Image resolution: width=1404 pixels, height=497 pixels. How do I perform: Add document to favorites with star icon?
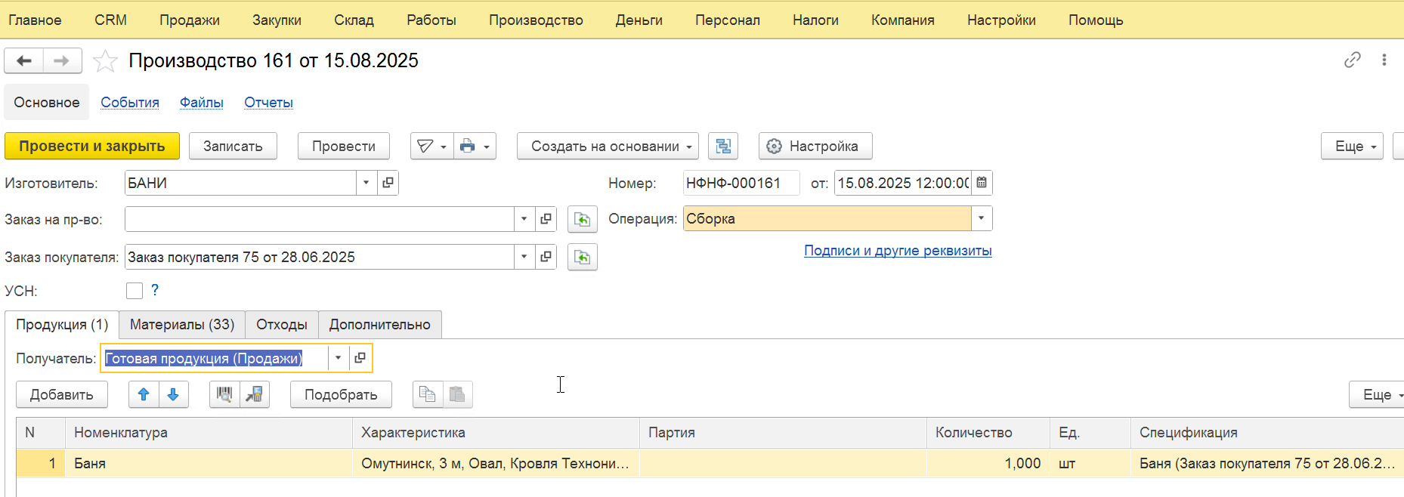pyautogui.click(x=105, y=61)
